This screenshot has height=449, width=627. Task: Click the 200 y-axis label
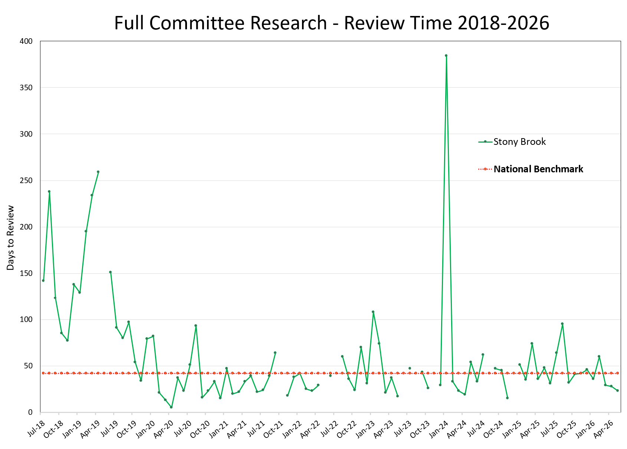(x=26, y=227)
